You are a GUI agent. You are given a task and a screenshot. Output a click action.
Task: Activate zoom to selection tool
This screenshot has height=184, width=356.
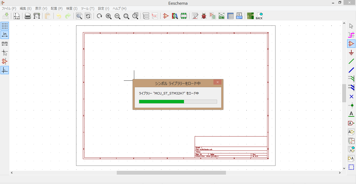coord(135,16)
